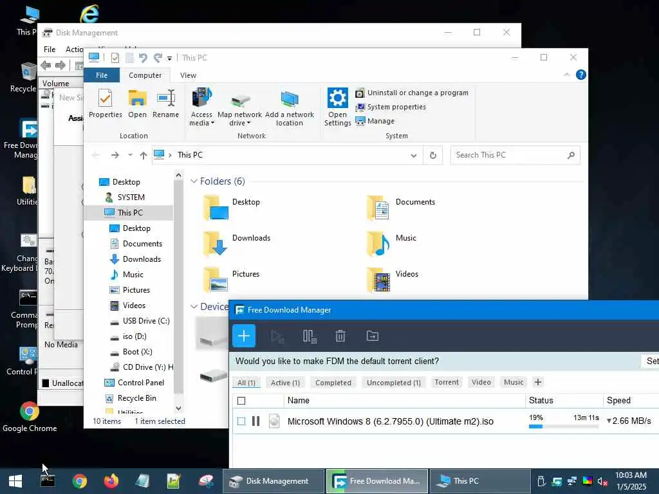The height and width of the screenshot is (494, 659).
Task: Open the File menu in Disk Management
Action: [50, 49]
